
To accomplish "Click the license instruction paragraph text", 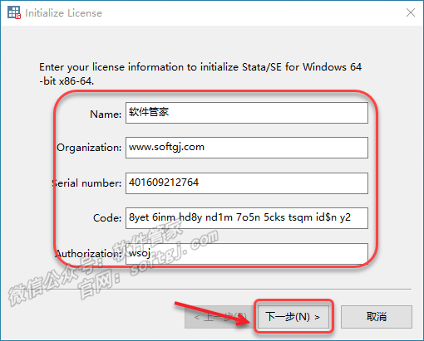I will coord(200,74).
